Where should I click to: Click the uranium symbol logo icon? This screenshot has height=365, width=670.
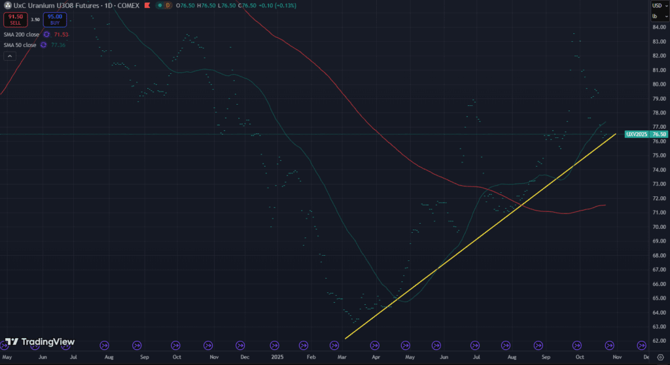click(7, 6)
